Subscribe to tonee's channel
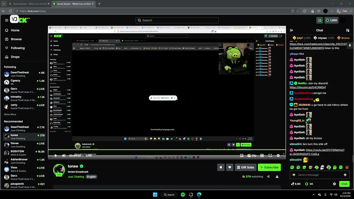354x199 pixels. coord(269,167)
